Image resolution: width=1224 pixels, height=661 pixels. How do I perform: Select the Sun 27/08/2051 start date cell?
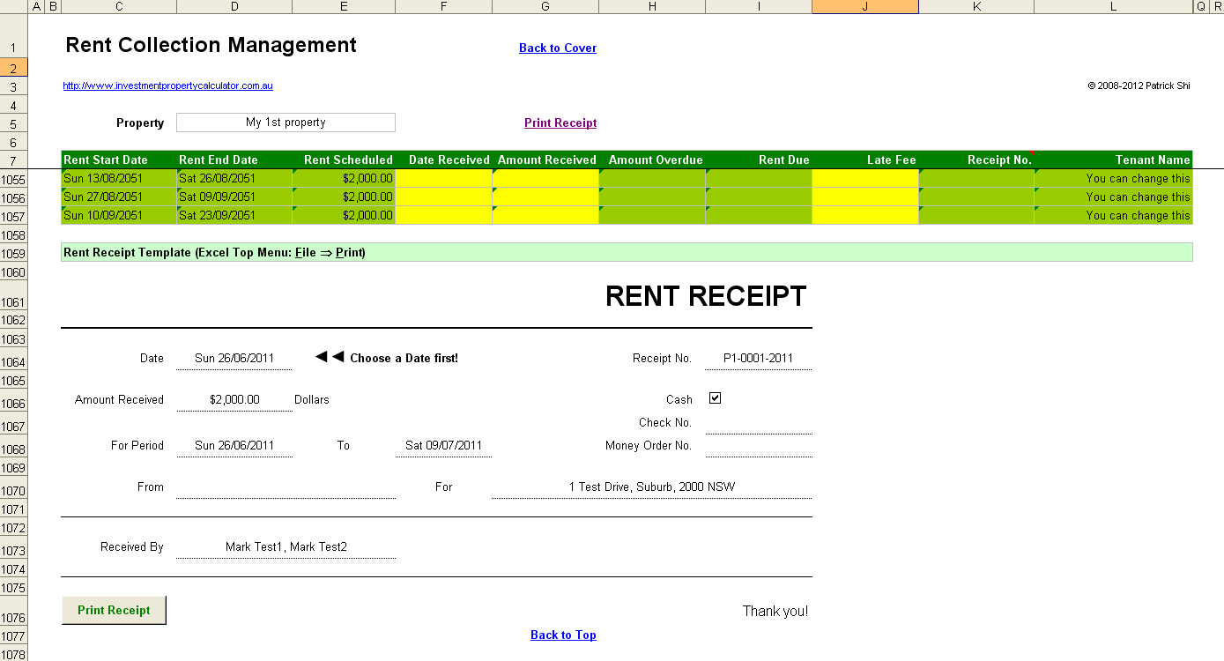pos(119,197)
